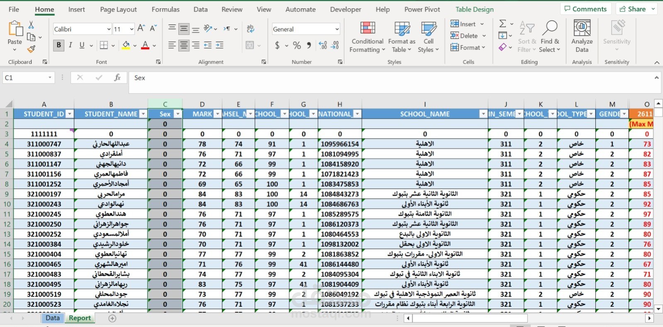This screenshot has width=663, height=327.
Task: Open Sex column filter dropdown
Action: pyautogui.click(x=177, y=114)
